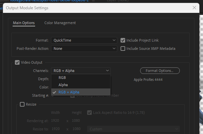Expand the Post-Render Action dropdown
The height and width of the screenshot is (134, 203).
click(x=84, y=49)
